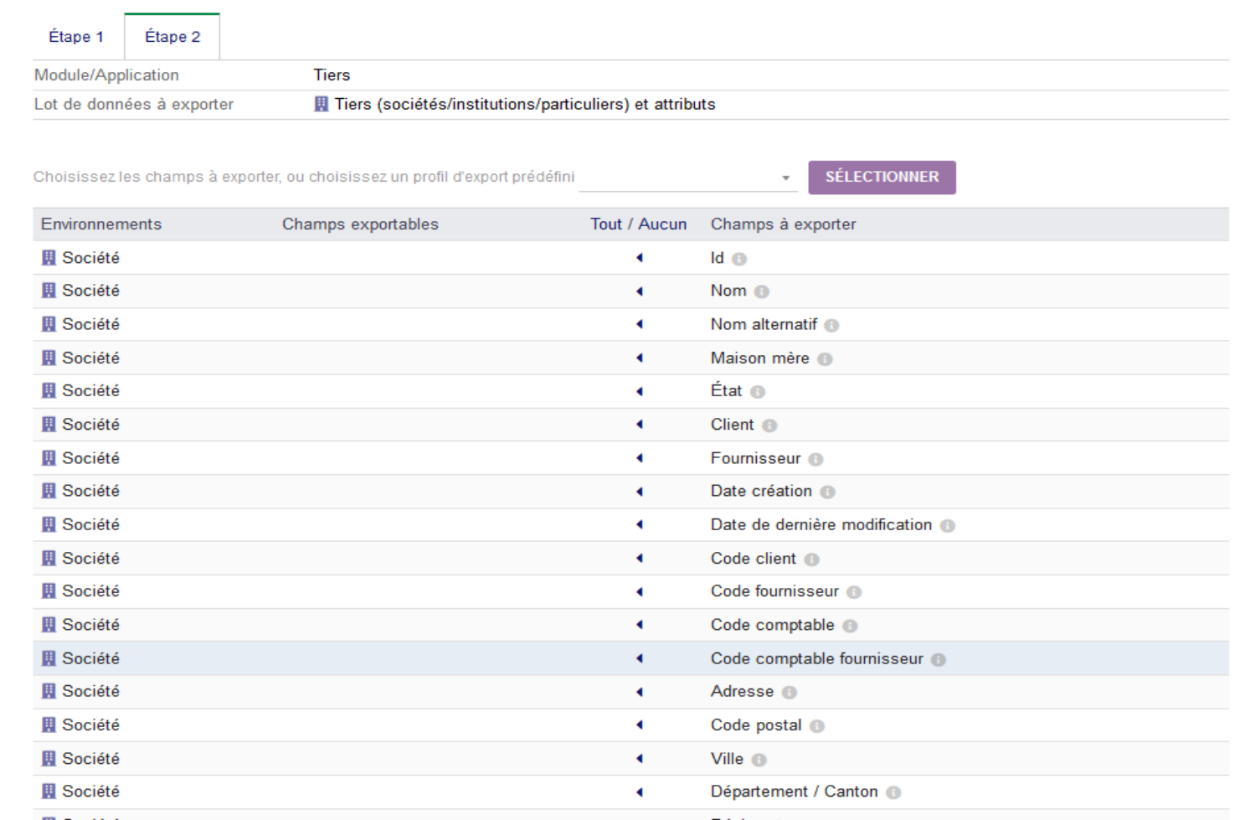Remove Code client field using its arrow

640,558
